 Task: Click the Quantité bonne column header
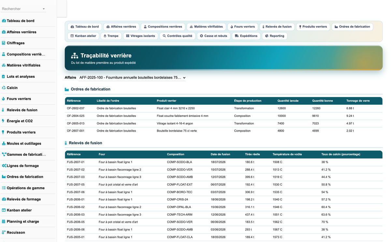click(323, 101)
